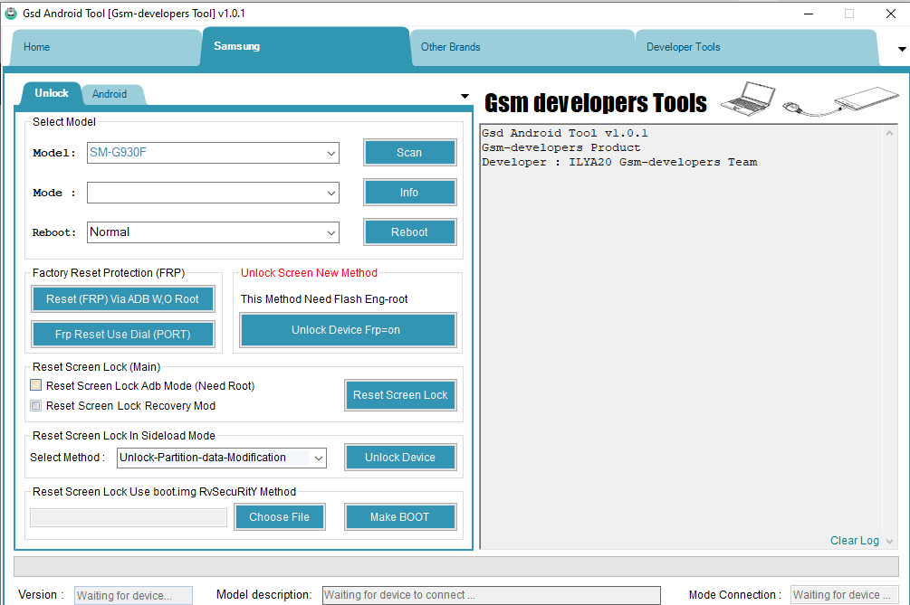Click Frp Reset Use Dial (PORT) button
The image size is (910, 605).
point(122,335)
